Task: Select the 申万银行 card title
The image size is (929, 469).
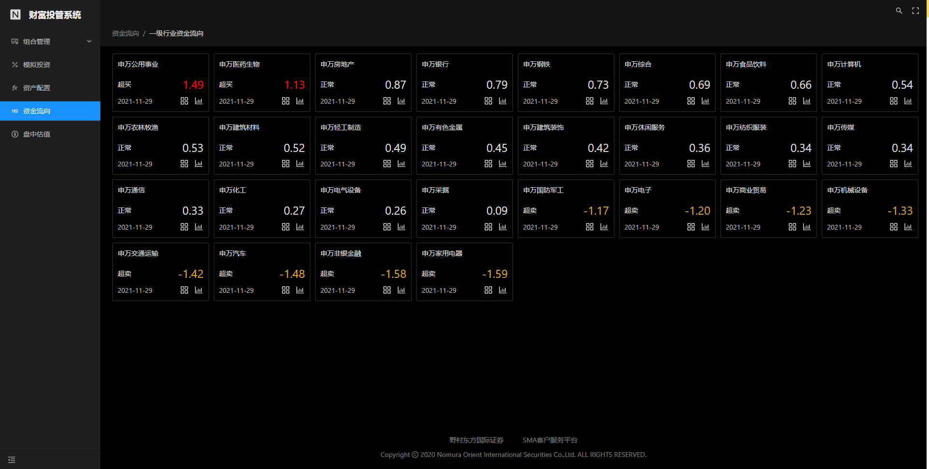Action: [x=435, y=64]
